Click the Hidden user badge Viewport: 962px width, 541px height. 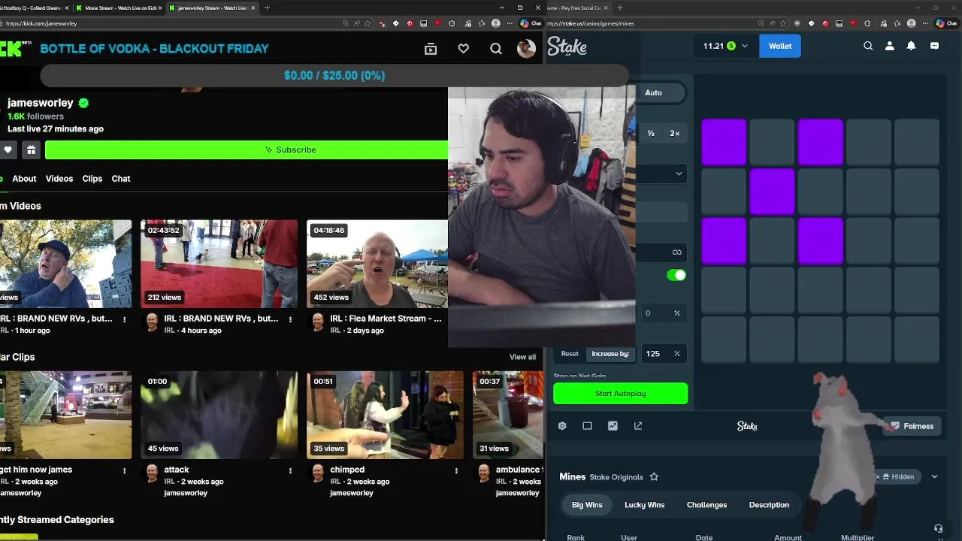point(898,476)
